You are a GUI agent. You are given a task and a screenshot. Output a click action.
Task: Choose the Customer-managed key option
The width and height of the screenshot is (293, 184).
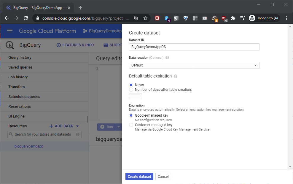[131, 125]
